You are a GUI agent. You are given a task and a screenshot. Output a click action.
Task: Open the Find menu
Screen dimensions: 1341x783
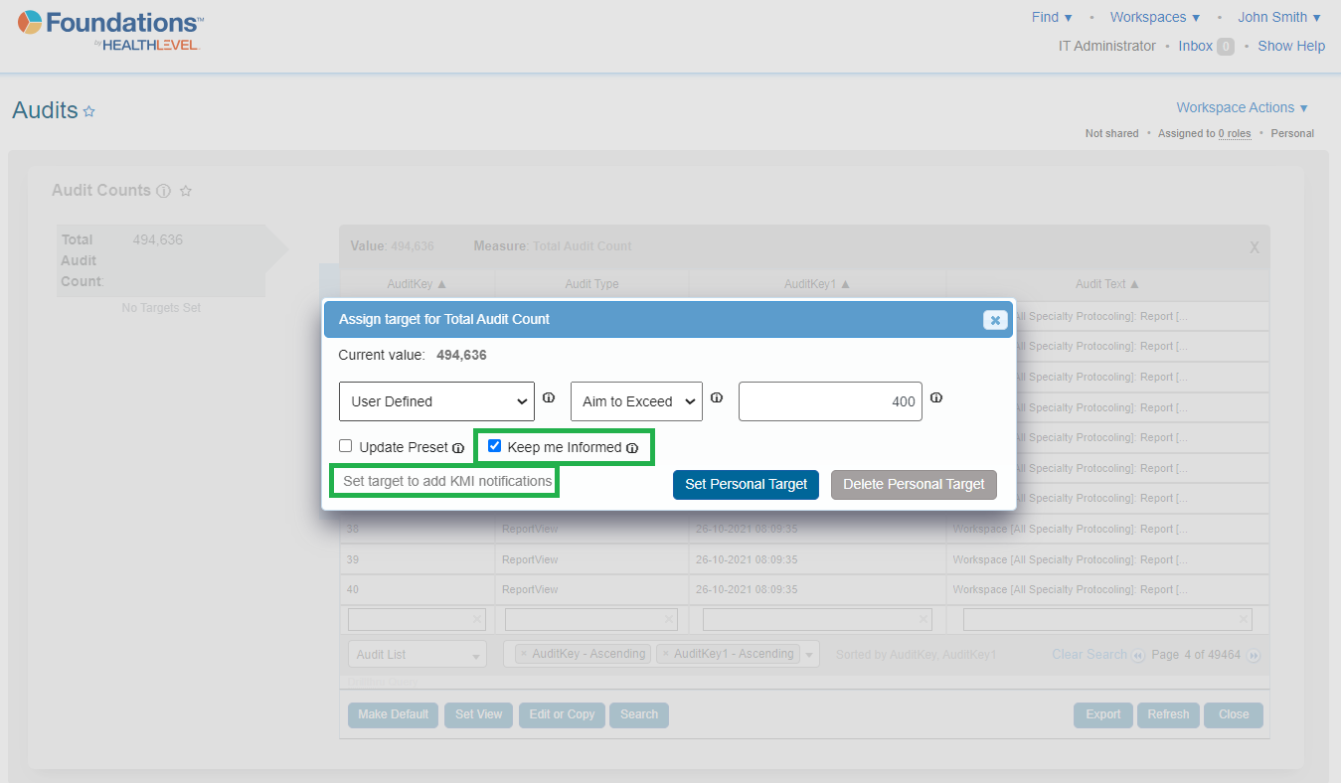[1052, 17]
